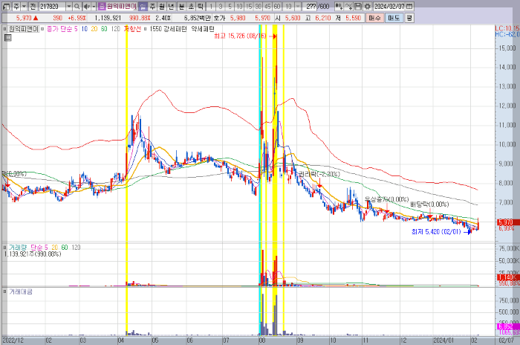Select the 일 daily period toggle
The height and width of the screenshot is (345, 520).
coord(143,6)
